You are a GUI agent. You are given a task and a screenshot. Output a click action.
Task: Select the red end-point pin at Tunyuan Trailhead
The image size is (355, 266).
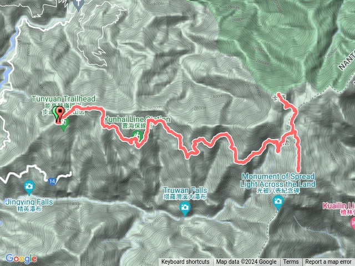pyautogui.click(x=60, y=114)
